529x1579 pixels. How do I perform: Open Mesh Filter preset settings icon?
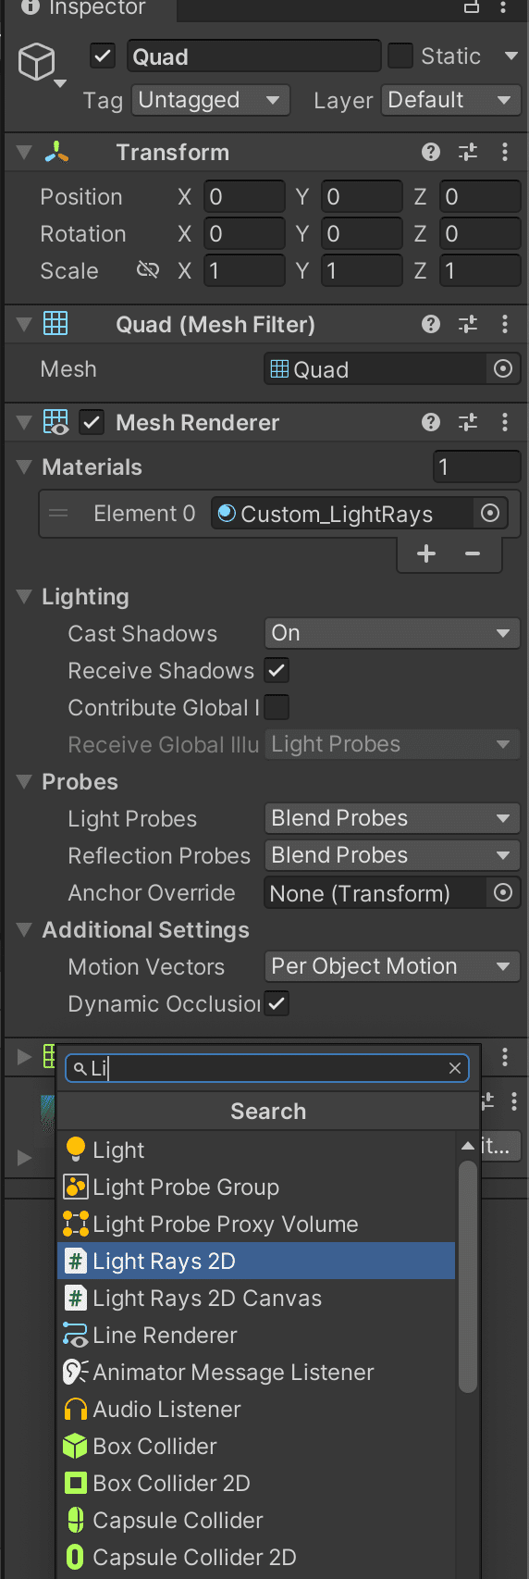(468, 324)
